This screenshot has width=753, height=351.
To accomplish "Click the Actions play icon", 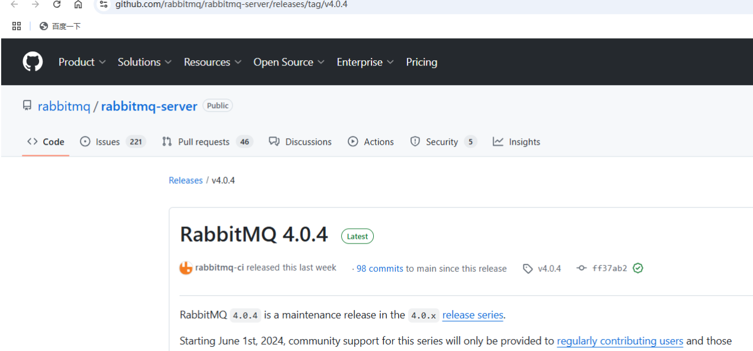I will (x=353, y=142).
